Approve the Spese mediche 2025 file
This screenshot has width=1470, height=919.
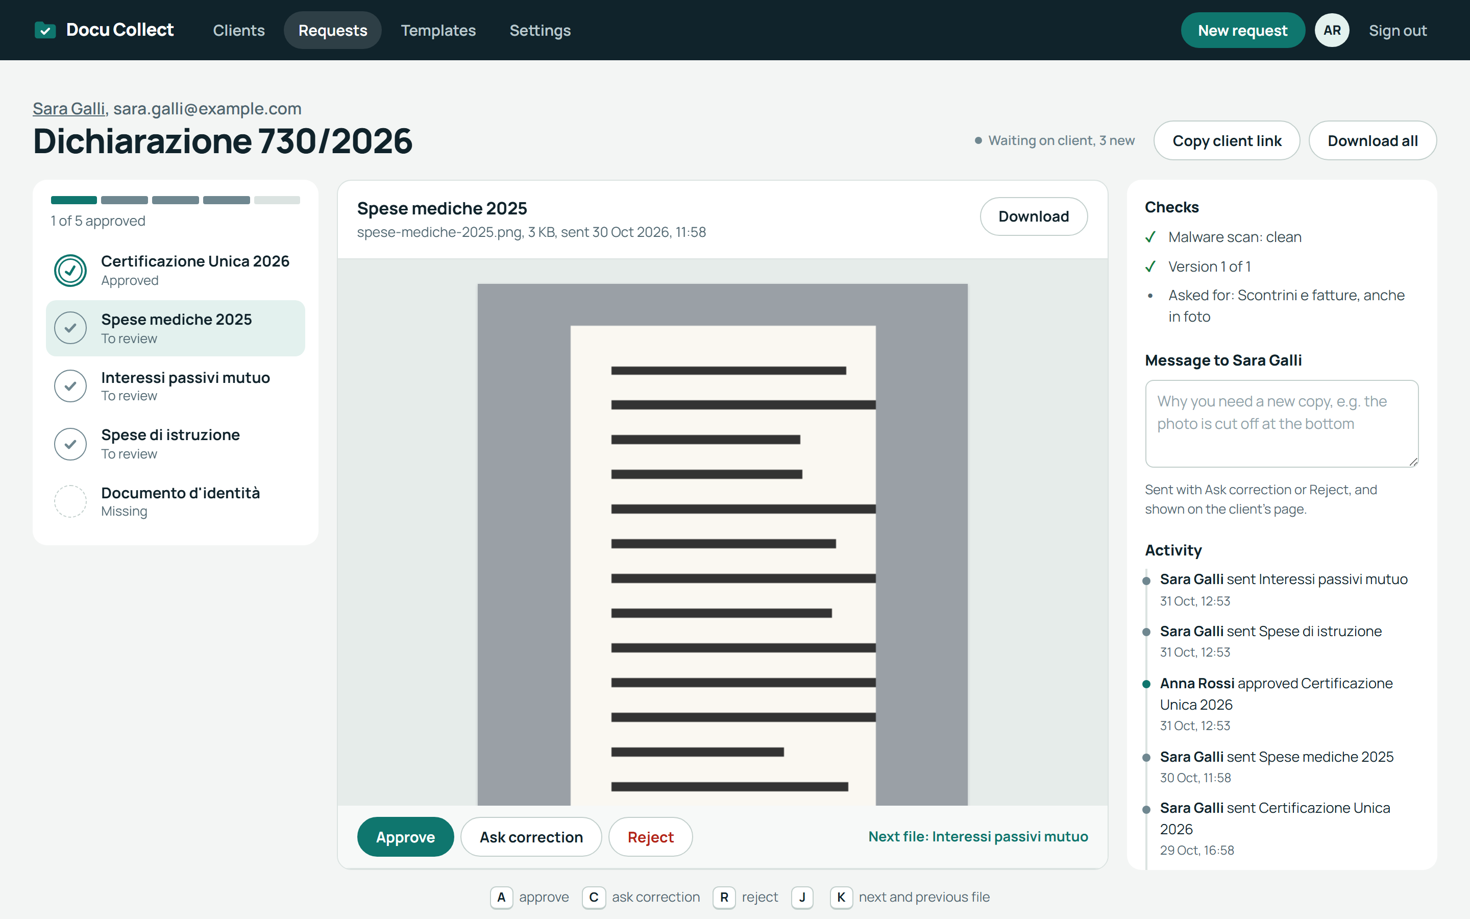[x=405, y=837]
